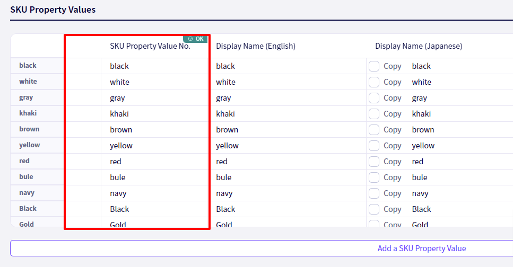Enable Copy checkbox in gray row
513x267 pixels.
pos(374,98)
